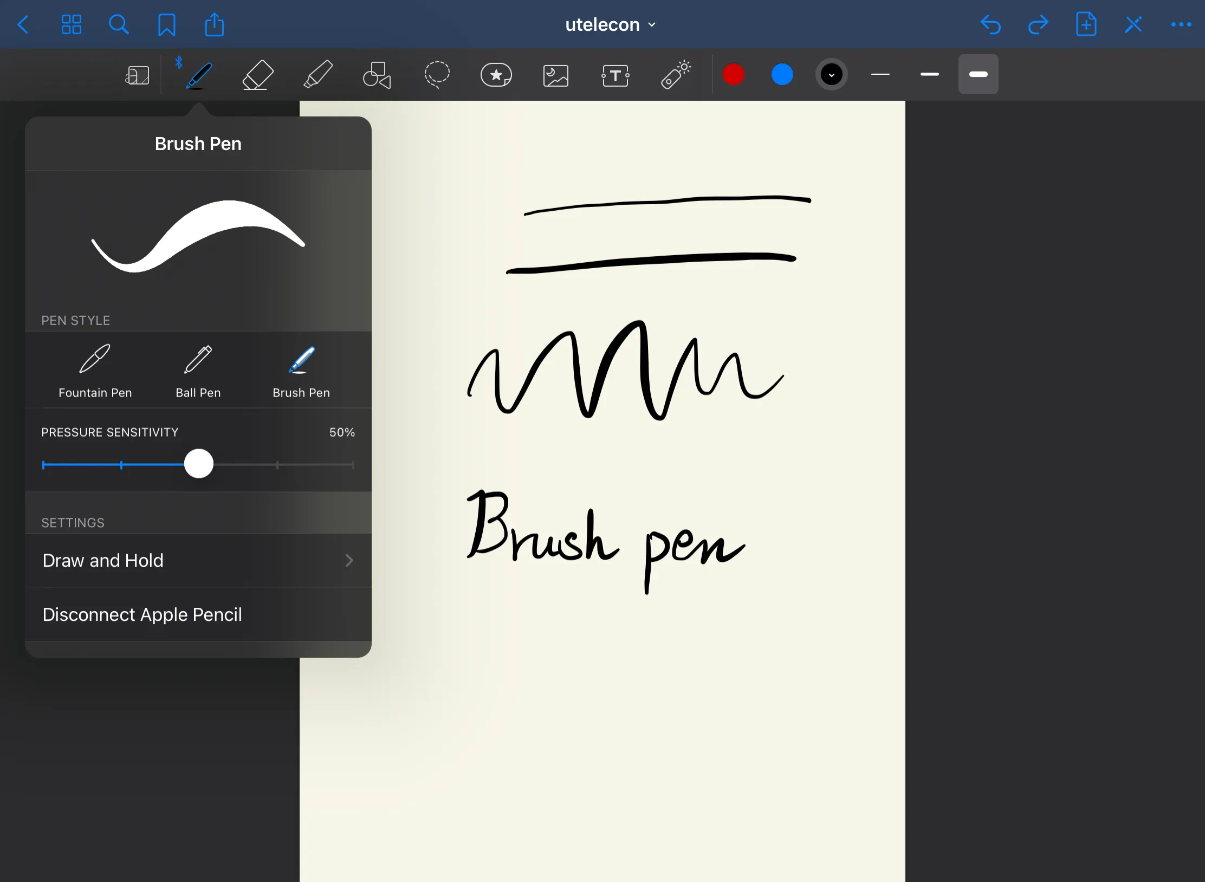The width and height of the screenshot is (1205, 882).
Task: Tap Disconnect Apple Pencil
Action: [142, 614]
